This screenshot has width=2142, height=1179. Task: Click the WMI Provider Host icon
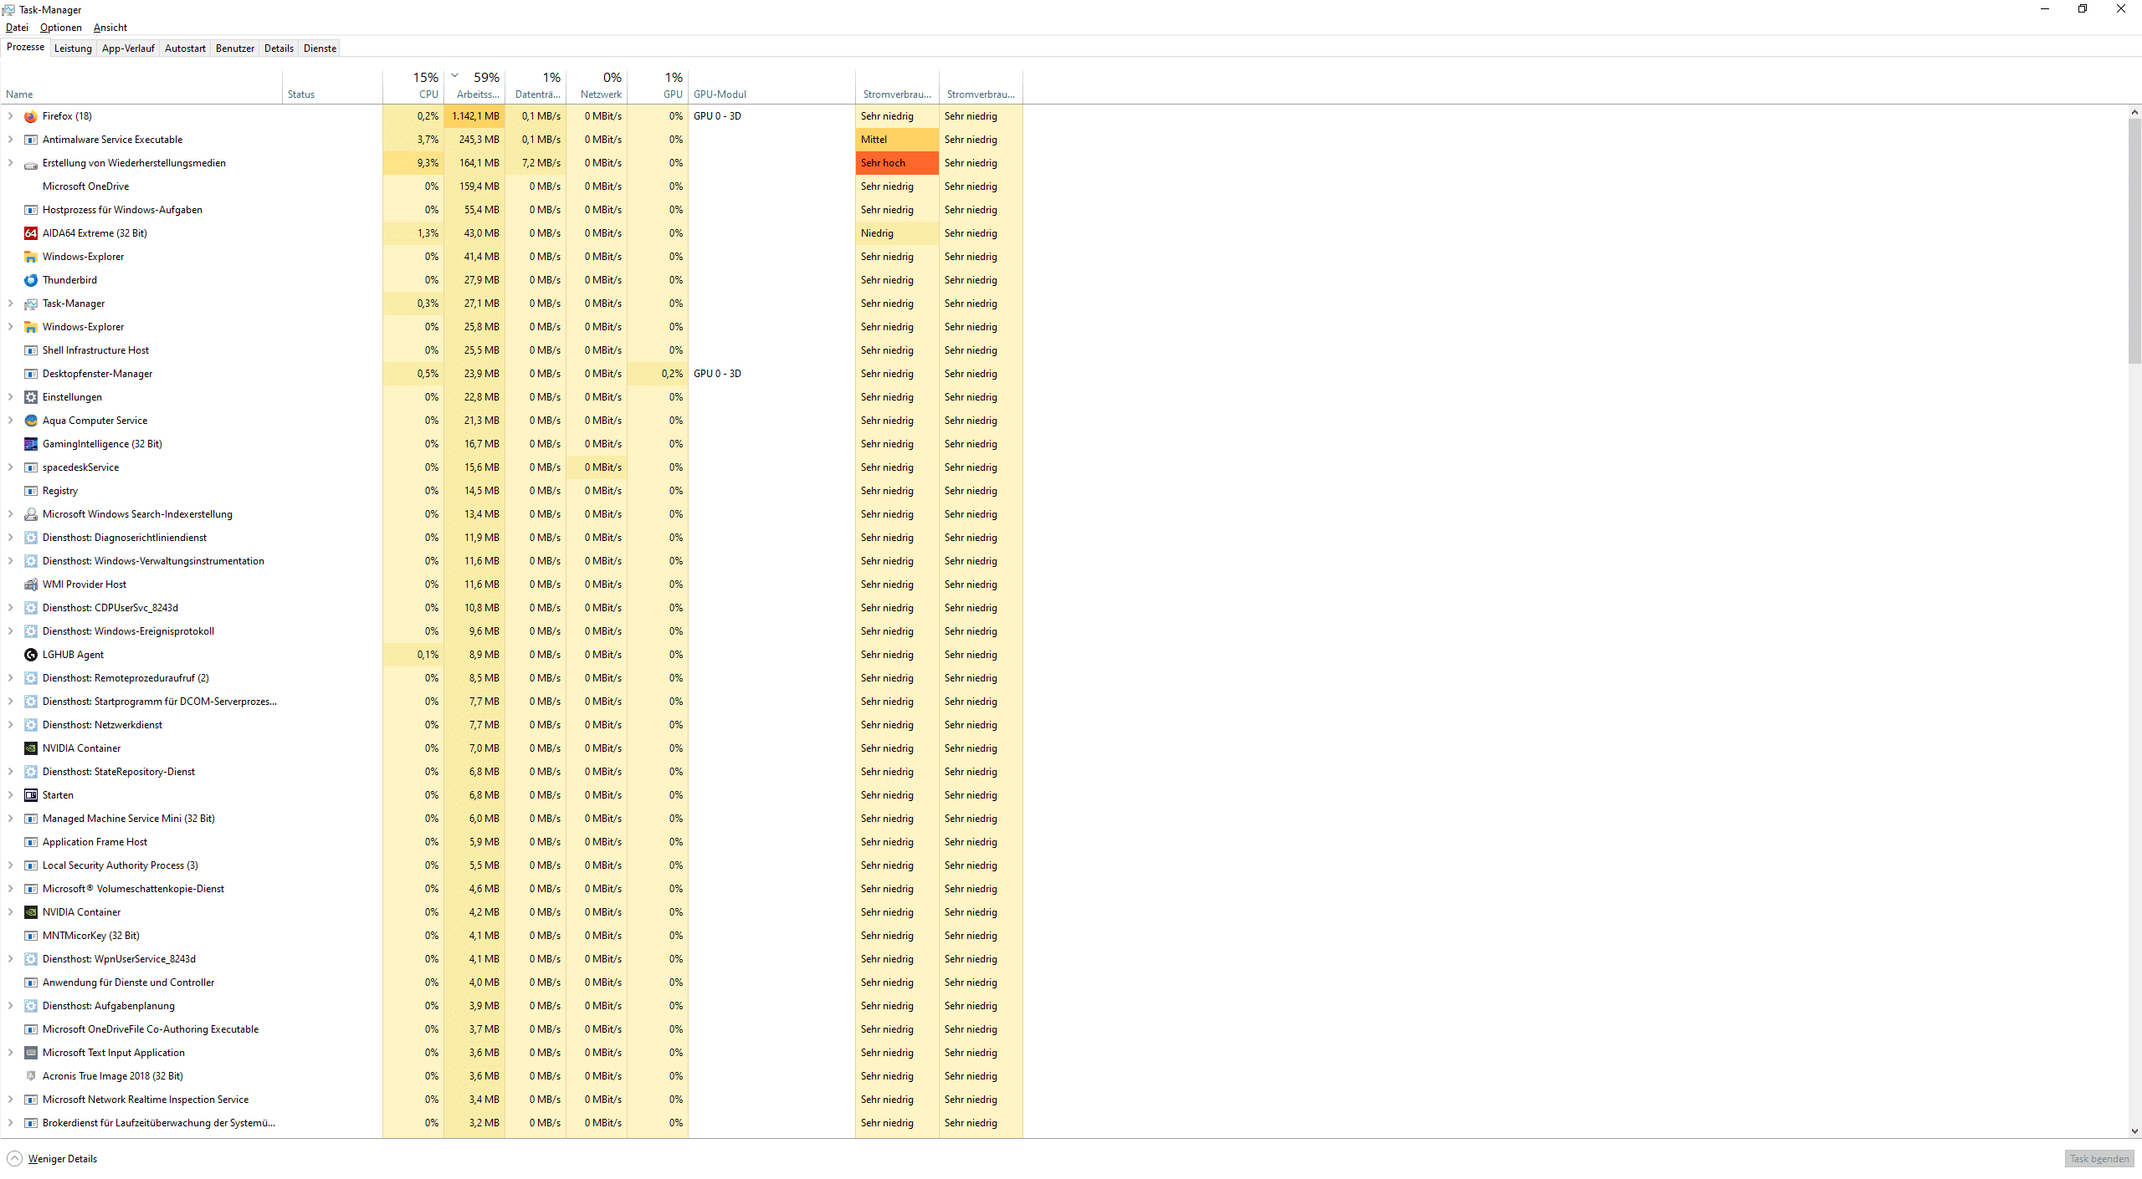click(x=31, y=584)
